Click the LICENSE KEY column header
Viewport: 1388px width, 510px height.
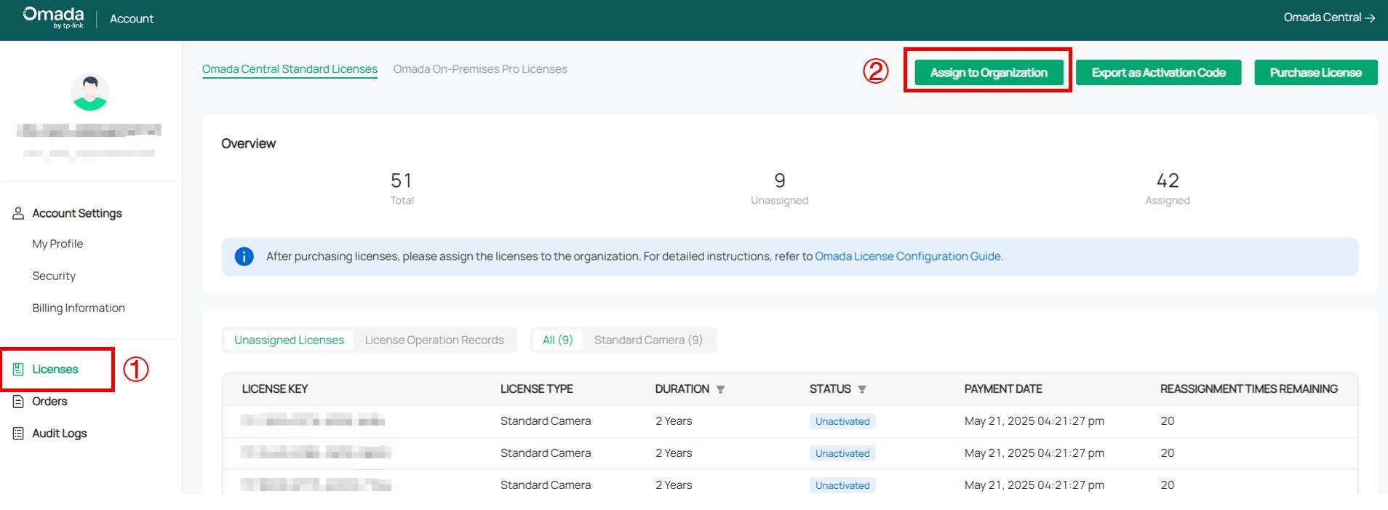tap(275, 389)
